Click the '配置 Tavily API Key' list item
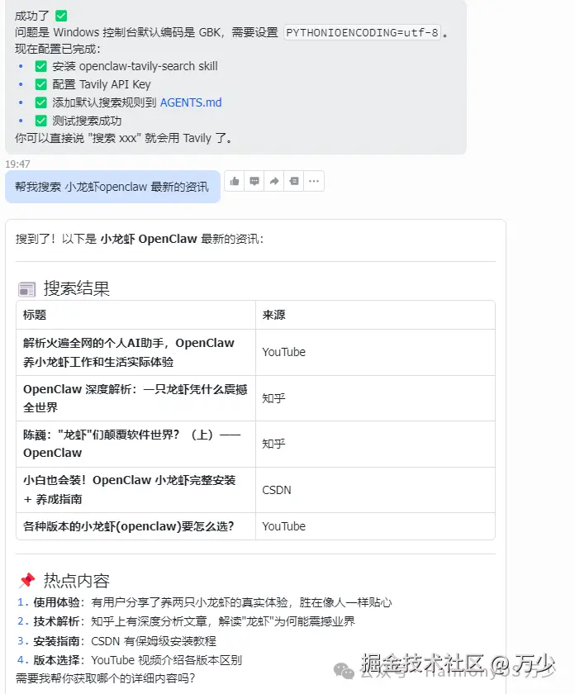 (x=93, y=84)
